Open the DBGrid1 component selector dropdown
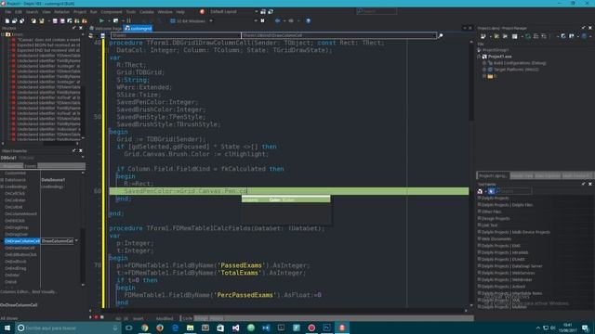The image size is (595, 334). pyautogui.click(x=83, y=158)
